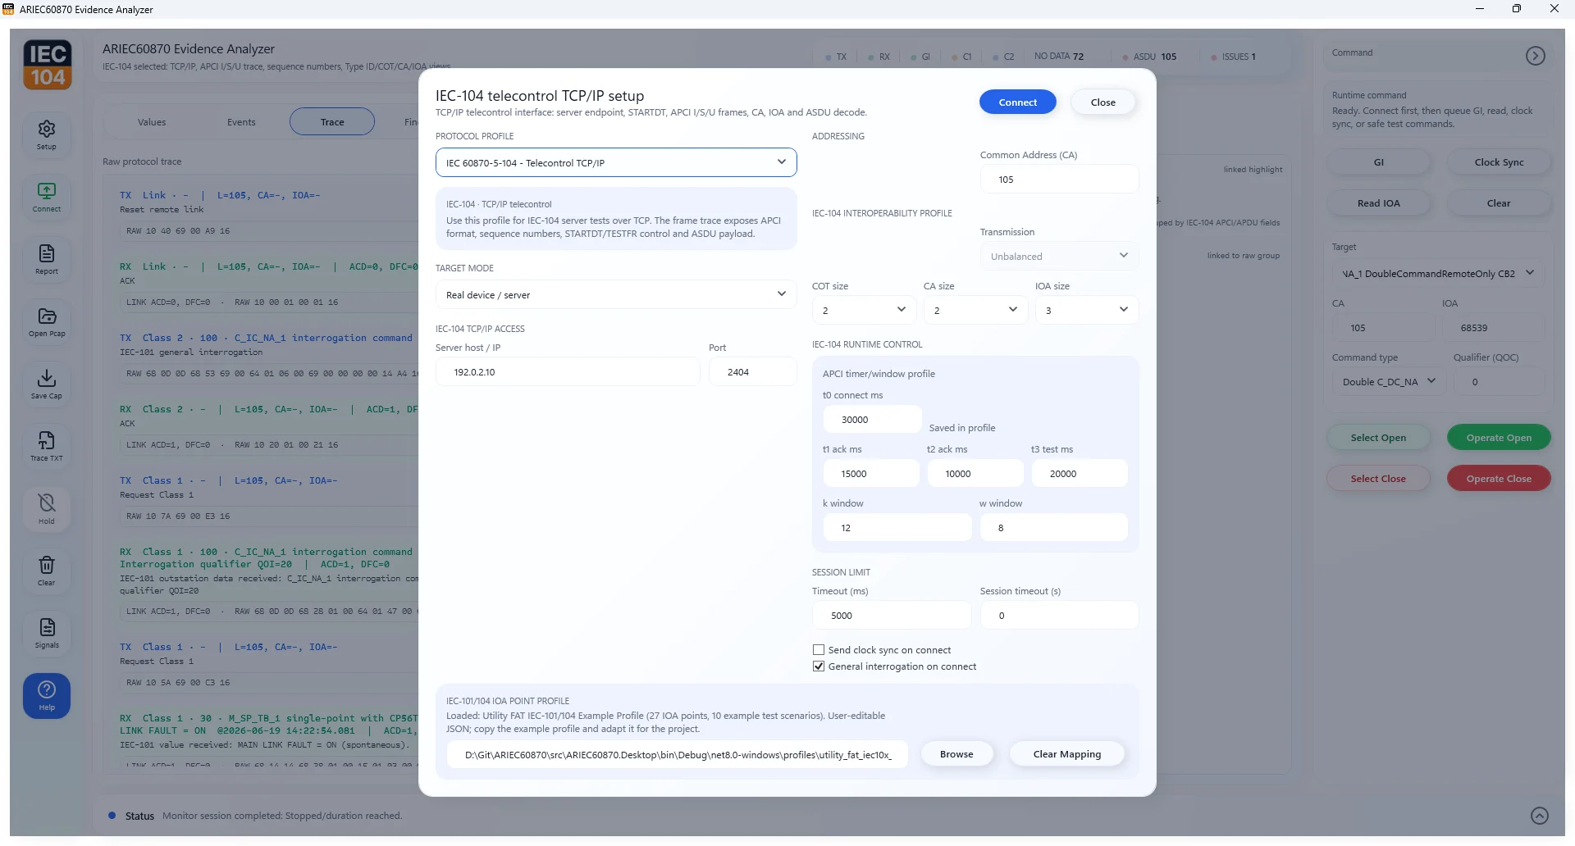Click the t2 ack ms field
This screenshot has height=846, width=1575.
pyautogui.click(x=975, y=474)
